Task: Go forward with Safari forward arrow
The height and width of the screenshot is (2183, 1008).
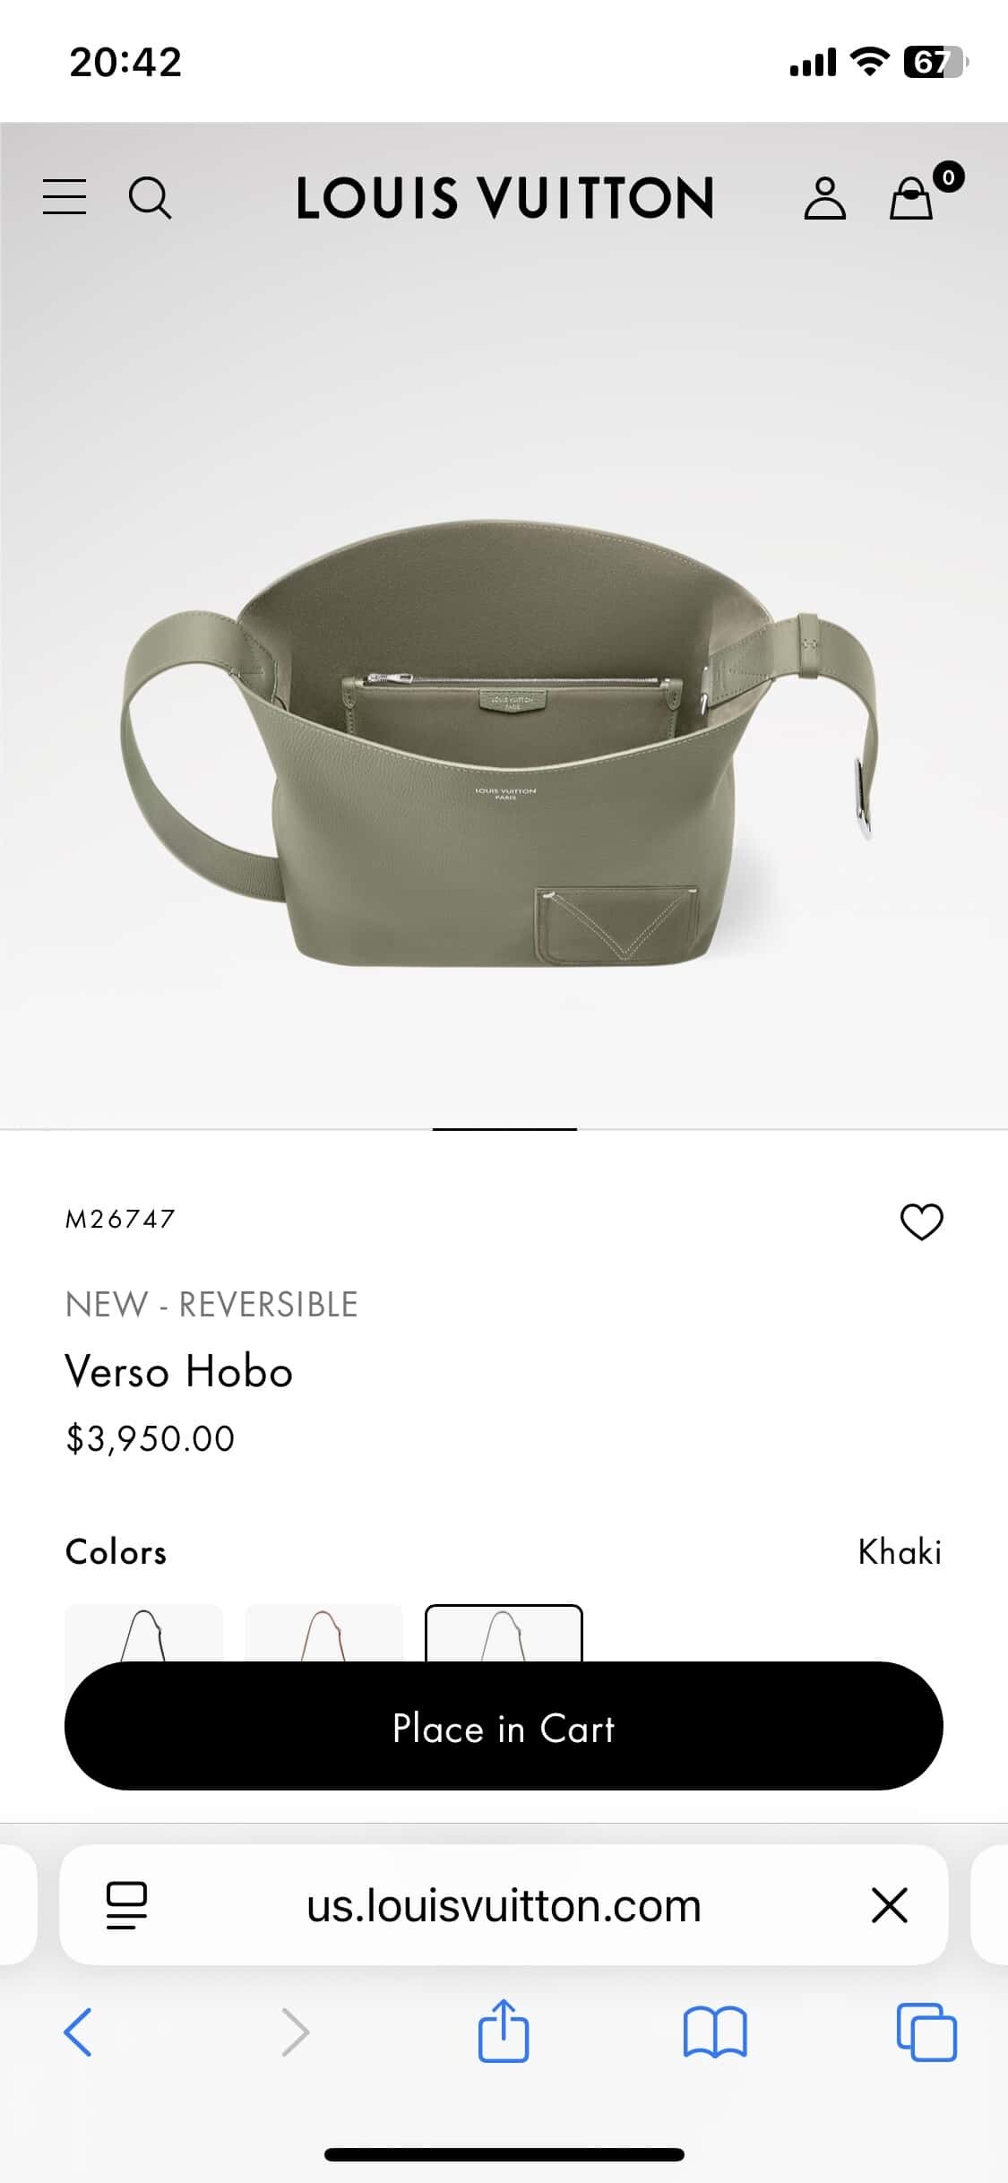Action: [295, 2032]
